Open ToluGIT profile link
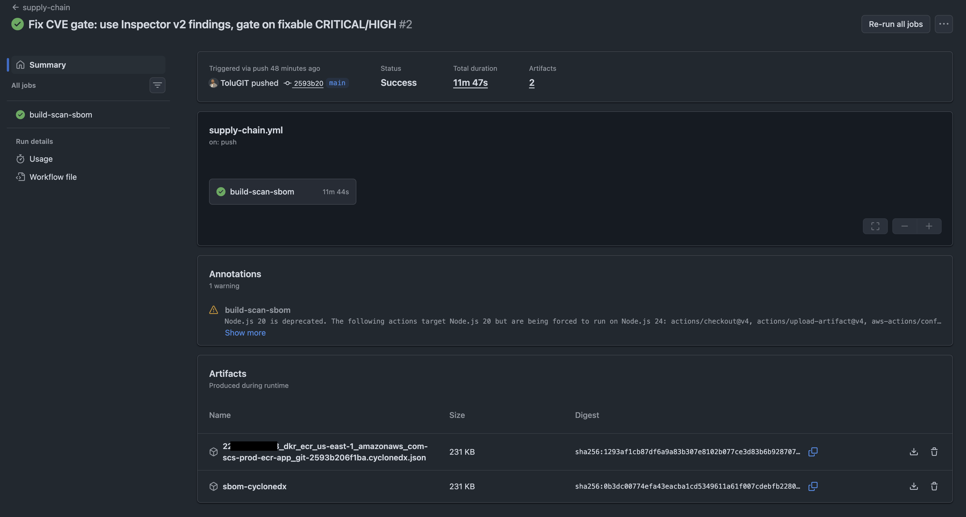 pyautogui.click(x=235, y=83)
